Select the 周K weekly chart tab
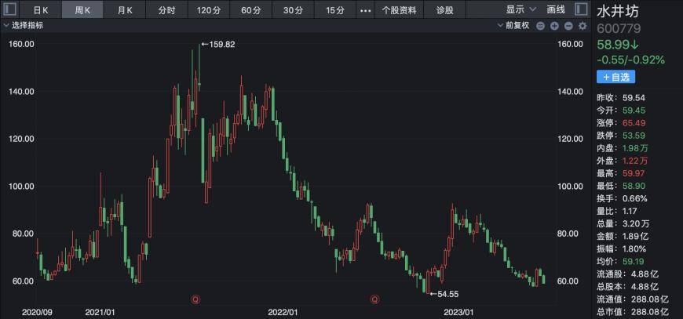Image resolution: width=683 pixels, height=319 pixels. 82,10
